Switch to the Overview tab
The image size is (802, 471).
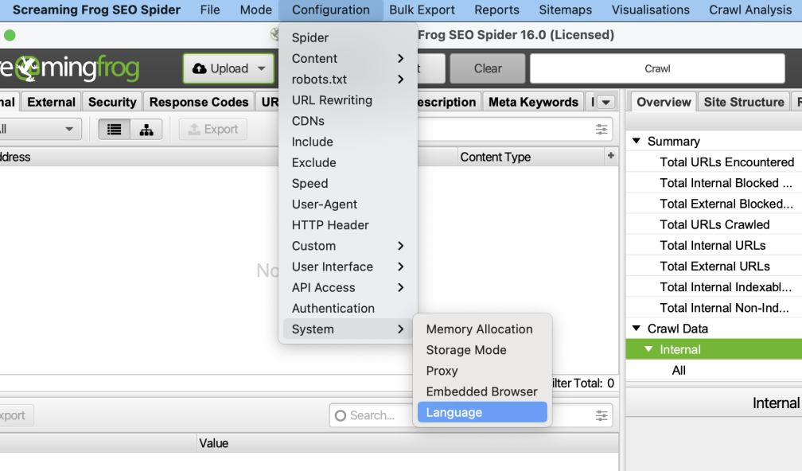pos(664,103)
